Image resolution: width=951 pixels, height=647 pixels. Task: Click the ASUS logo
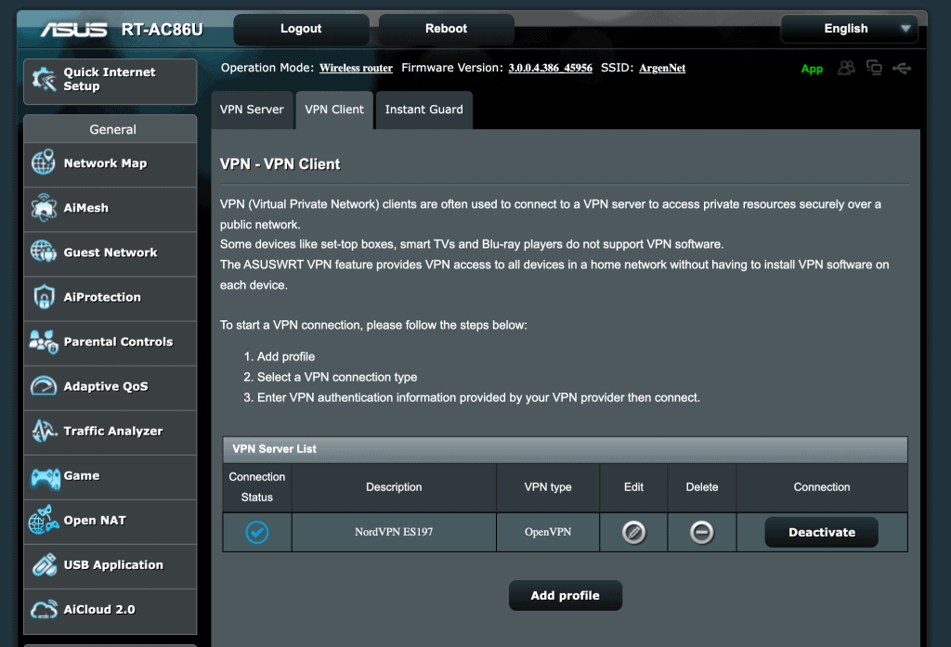74,30
